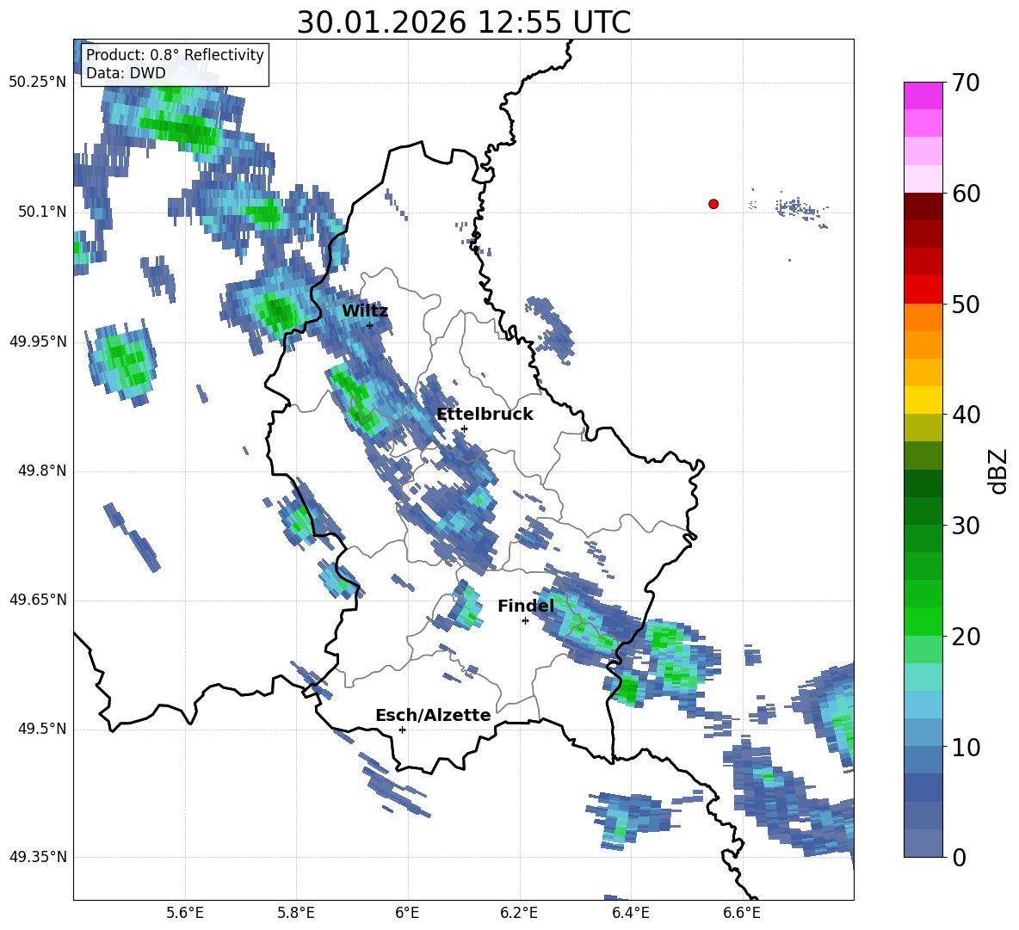Click the orange colorbar segment below 50

click(923, 317)
